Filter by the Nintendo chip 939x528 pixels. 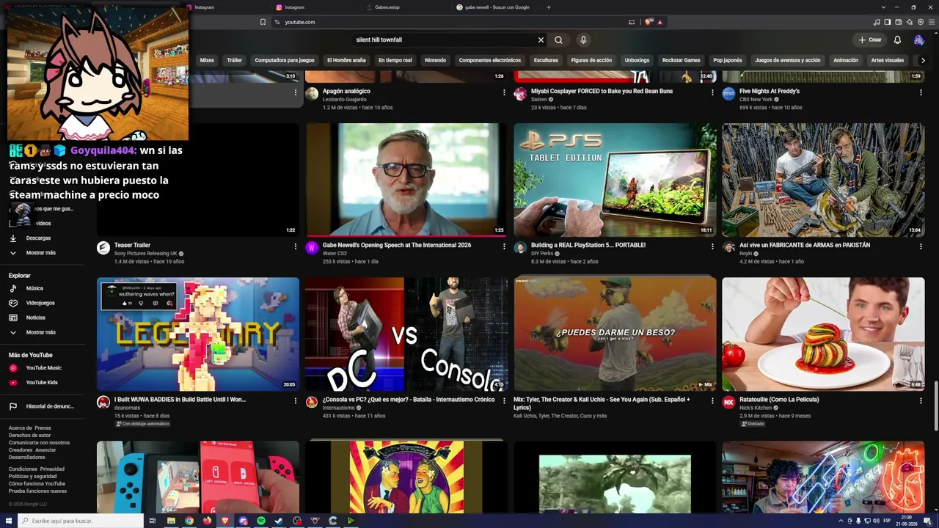click(435, 60)
